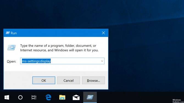Open File Explorer from the taskbar

click(x=62, y=97)
